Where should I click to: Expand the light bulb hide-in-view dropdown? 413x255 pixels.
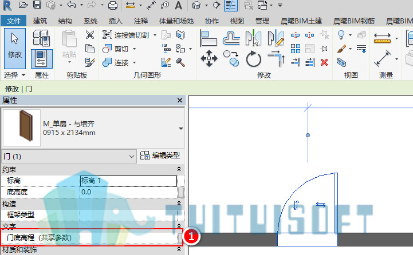[x=350, y=35]
